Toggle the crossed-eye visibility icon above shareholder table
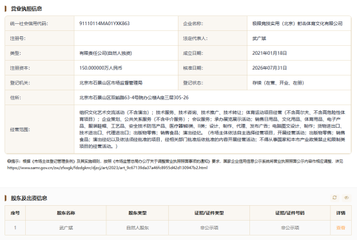 click(x=346, y=197)
